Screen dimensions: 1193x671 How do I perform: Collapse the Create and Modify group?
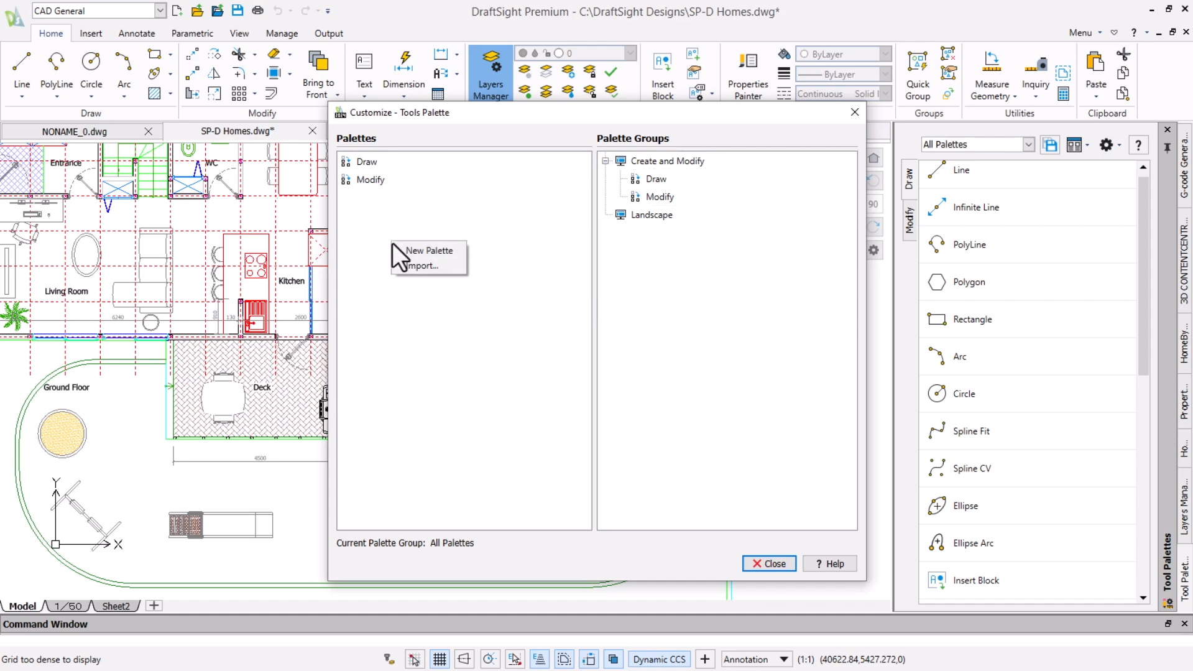[605, 161]
